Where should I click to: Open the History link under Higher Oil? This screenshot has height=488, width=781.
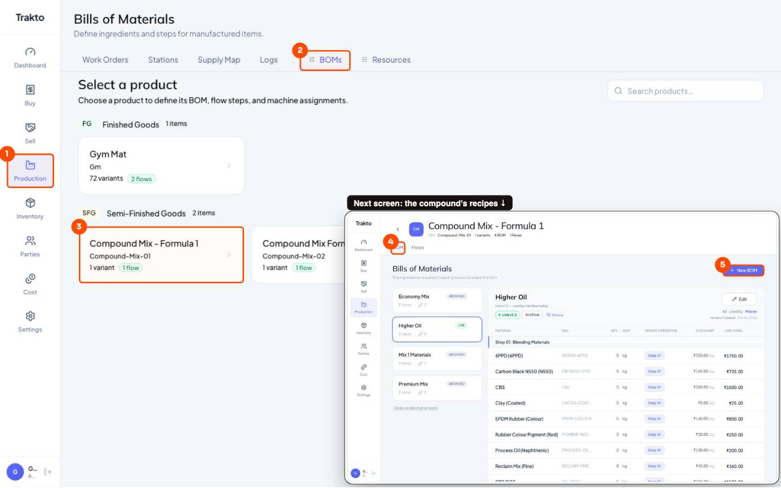[555, 315]
